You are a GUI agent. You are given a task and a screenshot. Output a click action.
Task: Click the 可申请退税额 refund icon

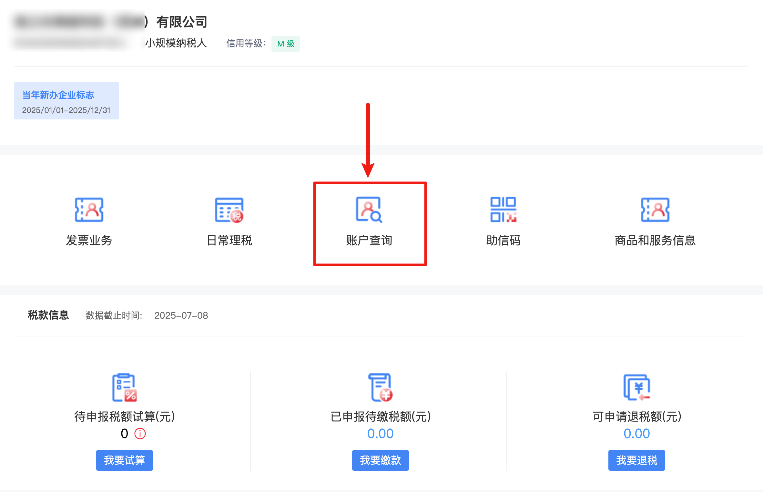pos(636,387)
